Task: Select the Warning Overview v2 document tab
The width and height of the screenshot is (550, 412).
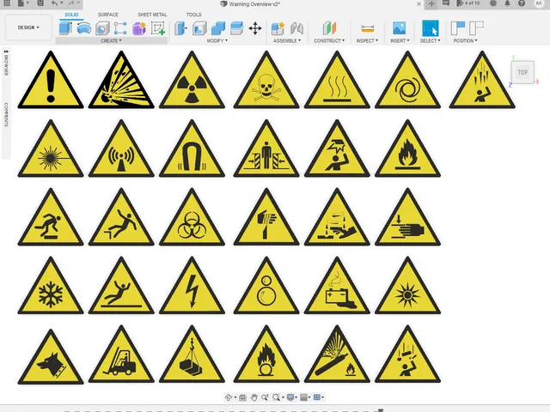Action: pos(250,4)
